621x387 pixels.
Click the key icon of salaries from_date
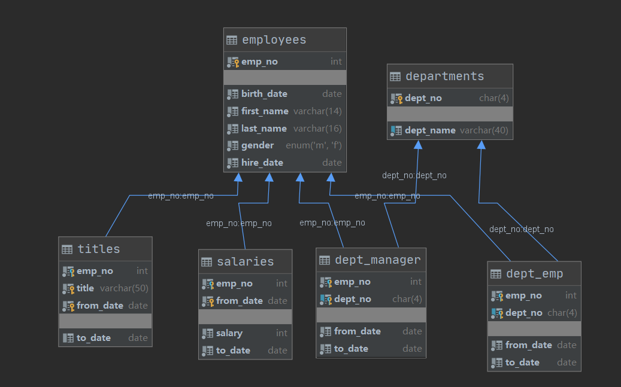coord(208,301)
